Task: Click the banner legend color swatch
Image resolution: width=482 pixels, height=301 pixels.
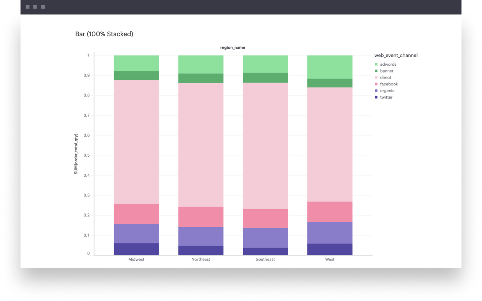Action: pos(376,71)
